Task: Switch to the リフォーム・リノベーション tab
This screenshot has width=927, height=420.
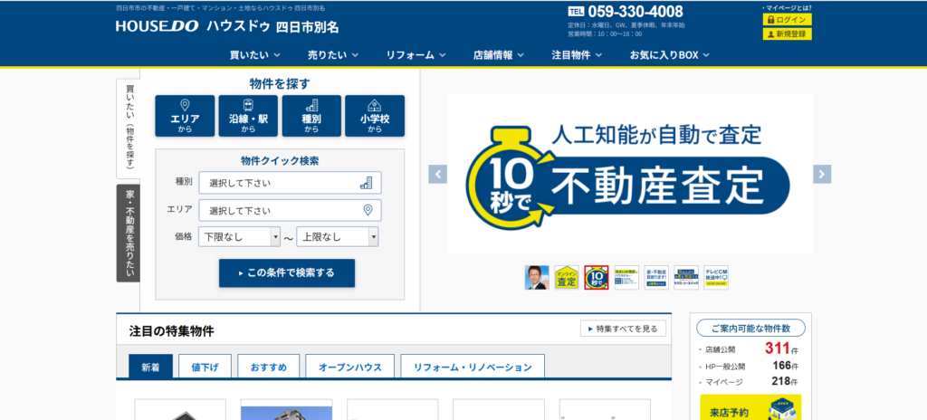Action: [473, 367]
